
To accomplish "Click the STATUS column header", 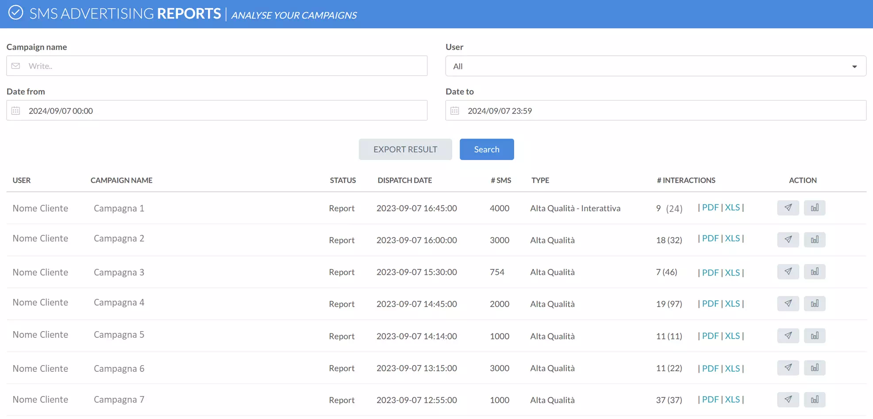I will [343, 180].
